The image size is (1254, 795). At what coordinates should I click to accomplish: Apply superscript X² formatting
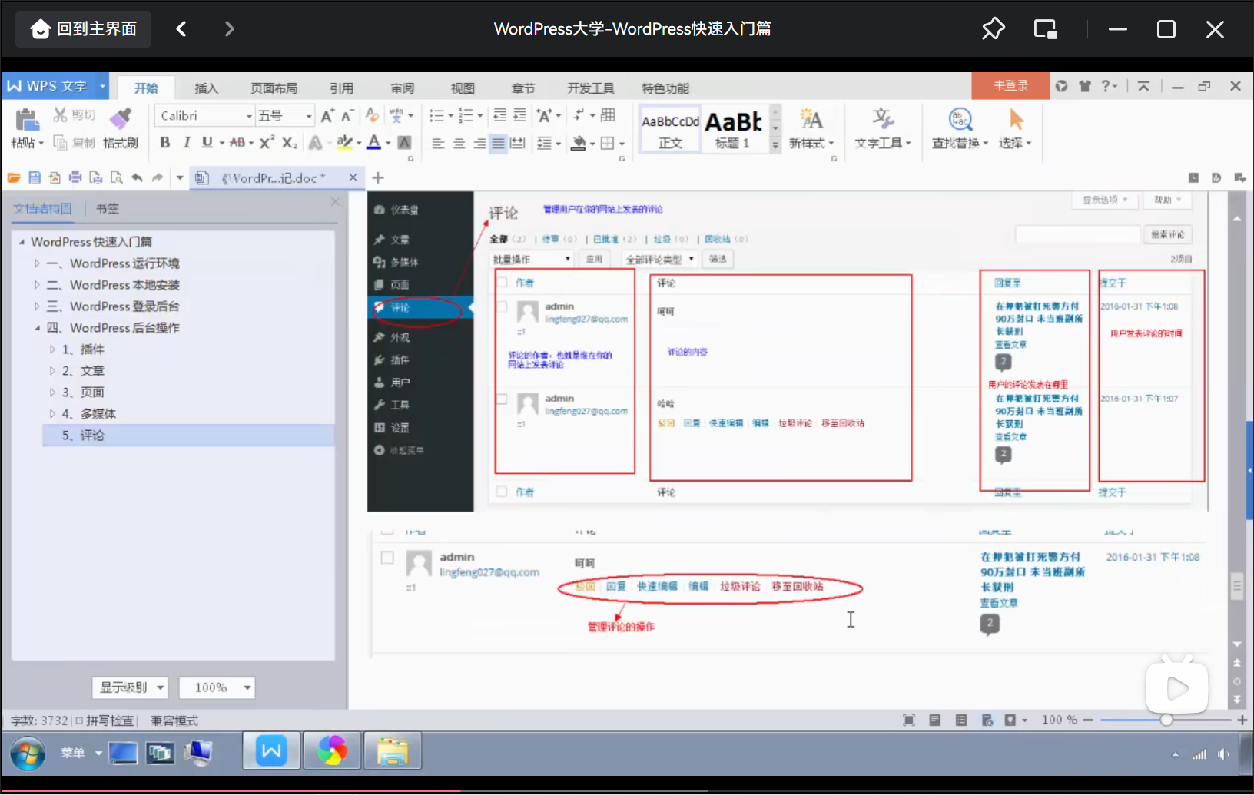pos(267,142)
